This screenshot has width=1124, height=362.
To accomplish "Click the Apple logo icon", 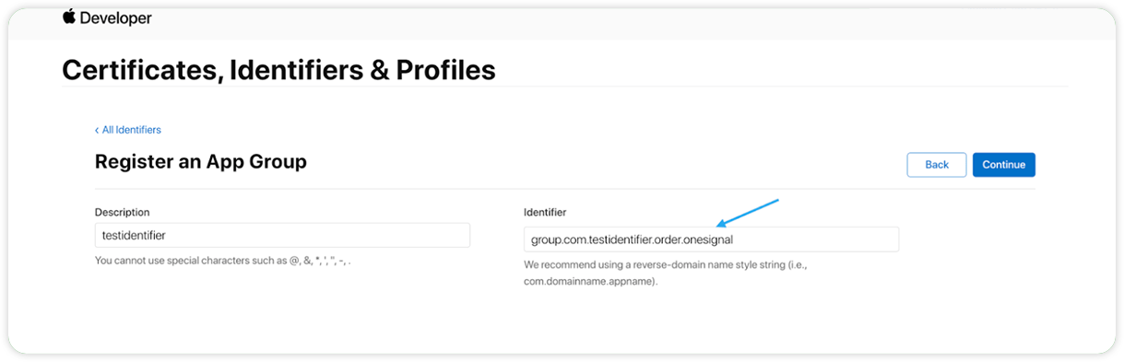I will (x=69, y=15).
